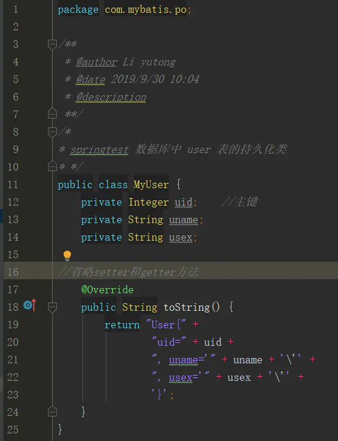Click fold end marker at line 24

(x=52, y=411)
